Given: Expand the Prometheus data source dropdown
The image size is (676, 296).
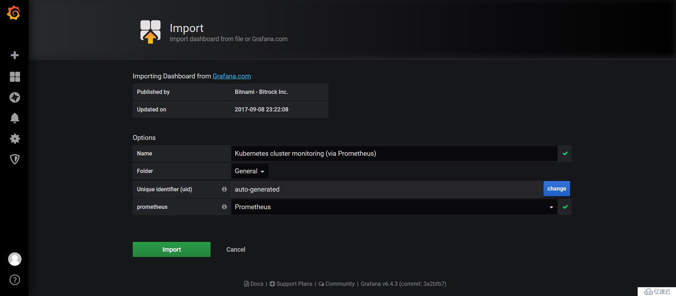Looking at the screenshot, I should (x=394, y=207).
